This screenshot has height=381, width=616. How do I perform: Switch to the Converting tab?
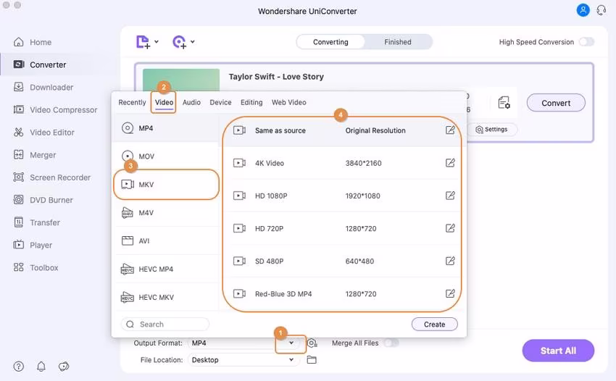[x=330, y=41]
